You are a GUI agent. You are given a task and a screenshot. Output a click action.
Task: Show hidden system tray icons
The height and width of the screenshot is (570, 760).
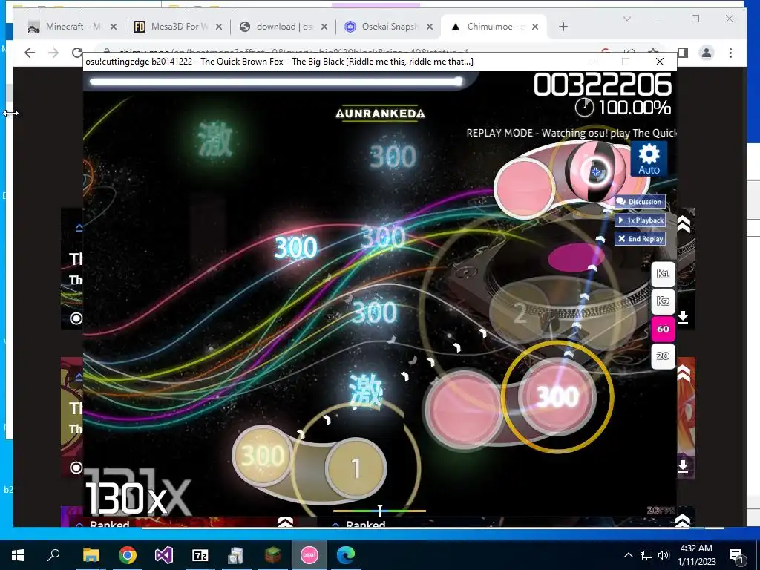[x=628, y=555]
